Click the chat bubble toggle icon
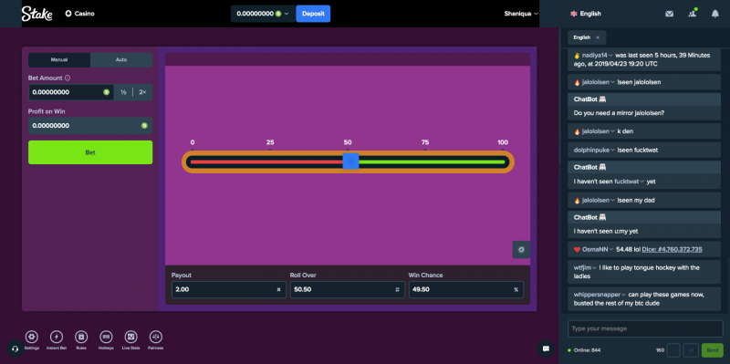Screen dimensions: 730x364 (x=546, y=348)
